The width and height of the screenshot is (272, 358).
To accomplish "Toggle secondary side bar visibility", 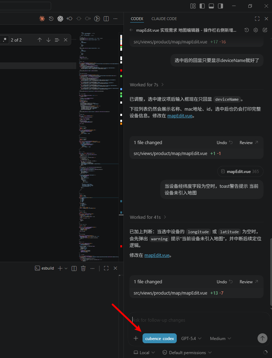I will tap(220, 6).
